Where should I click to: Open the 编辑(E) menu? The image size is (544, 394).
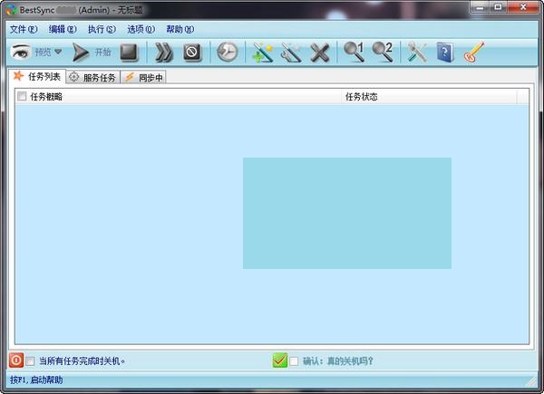click(63, 30)
